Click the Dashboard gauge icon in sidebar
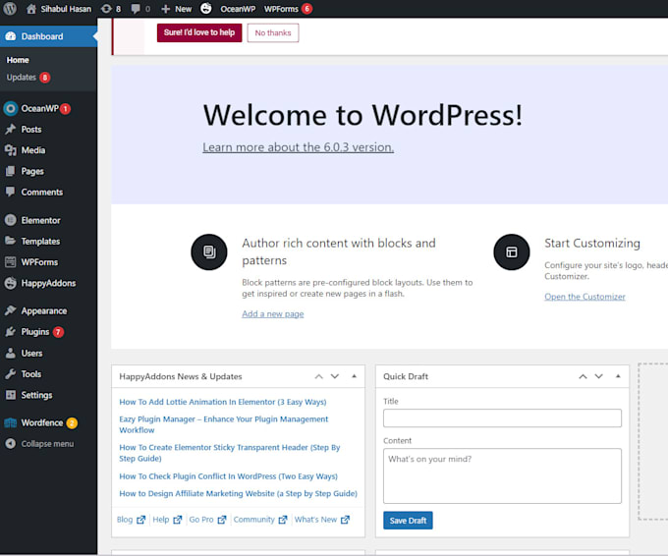The width and height of the screenshot is (668, 556). click(x=11, y=36)
